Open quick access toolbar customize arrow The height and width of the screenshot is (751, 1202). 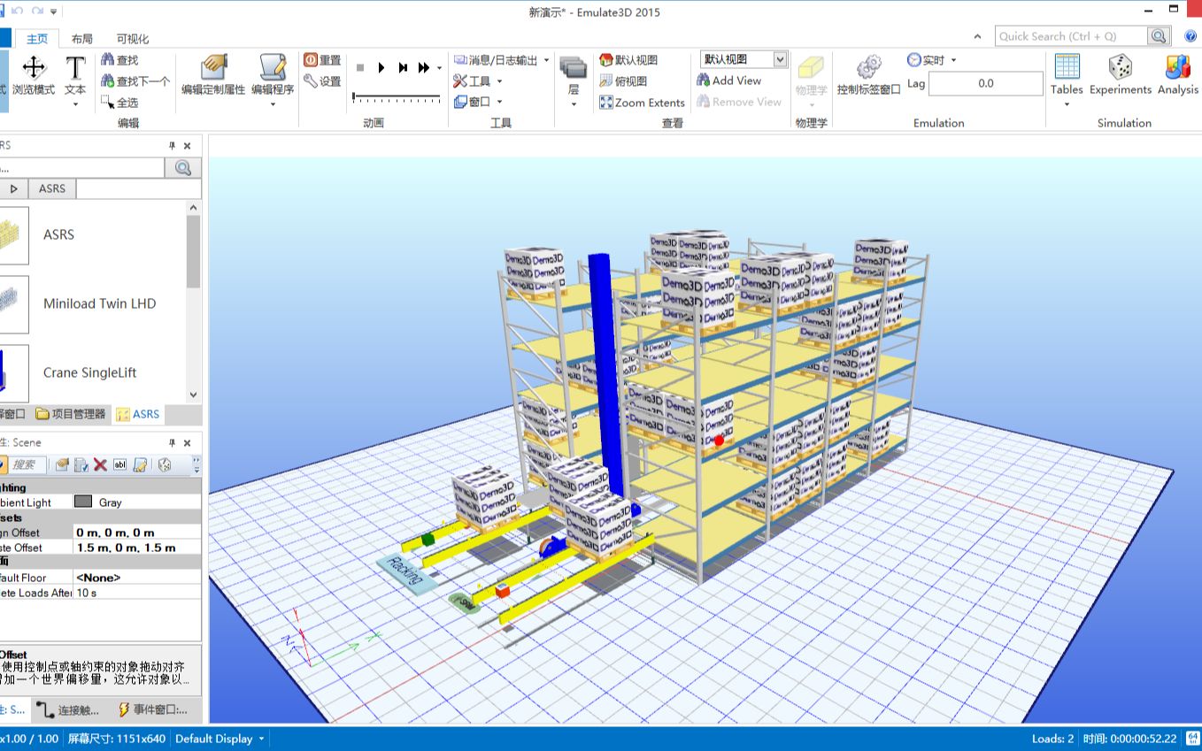tap(54, 11)
